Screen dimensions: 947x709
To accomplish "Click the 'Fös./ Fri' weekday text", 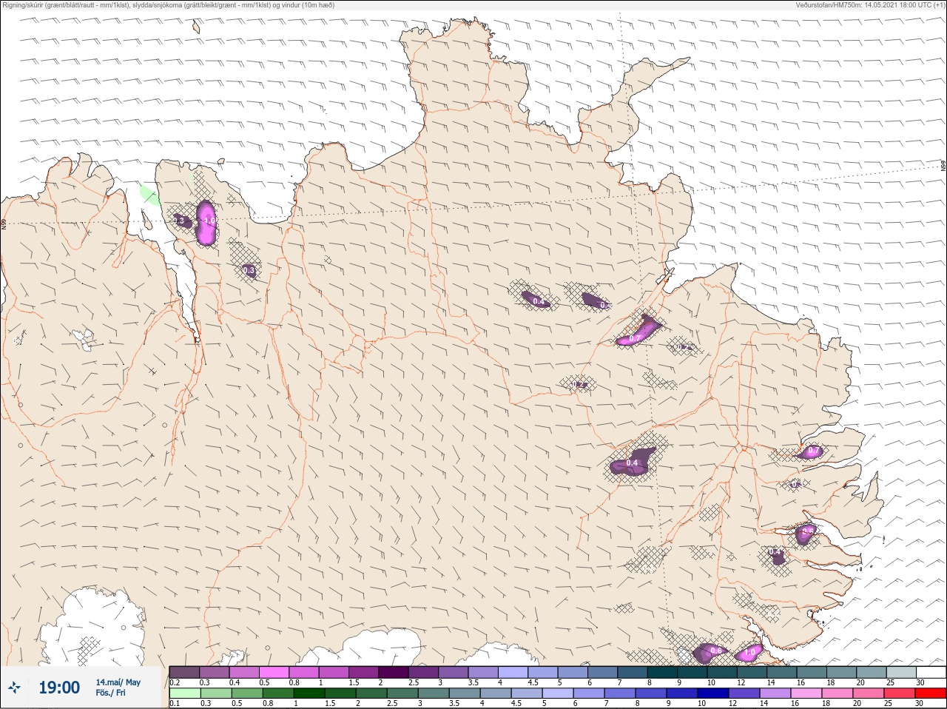I will [x=110, y=693].
